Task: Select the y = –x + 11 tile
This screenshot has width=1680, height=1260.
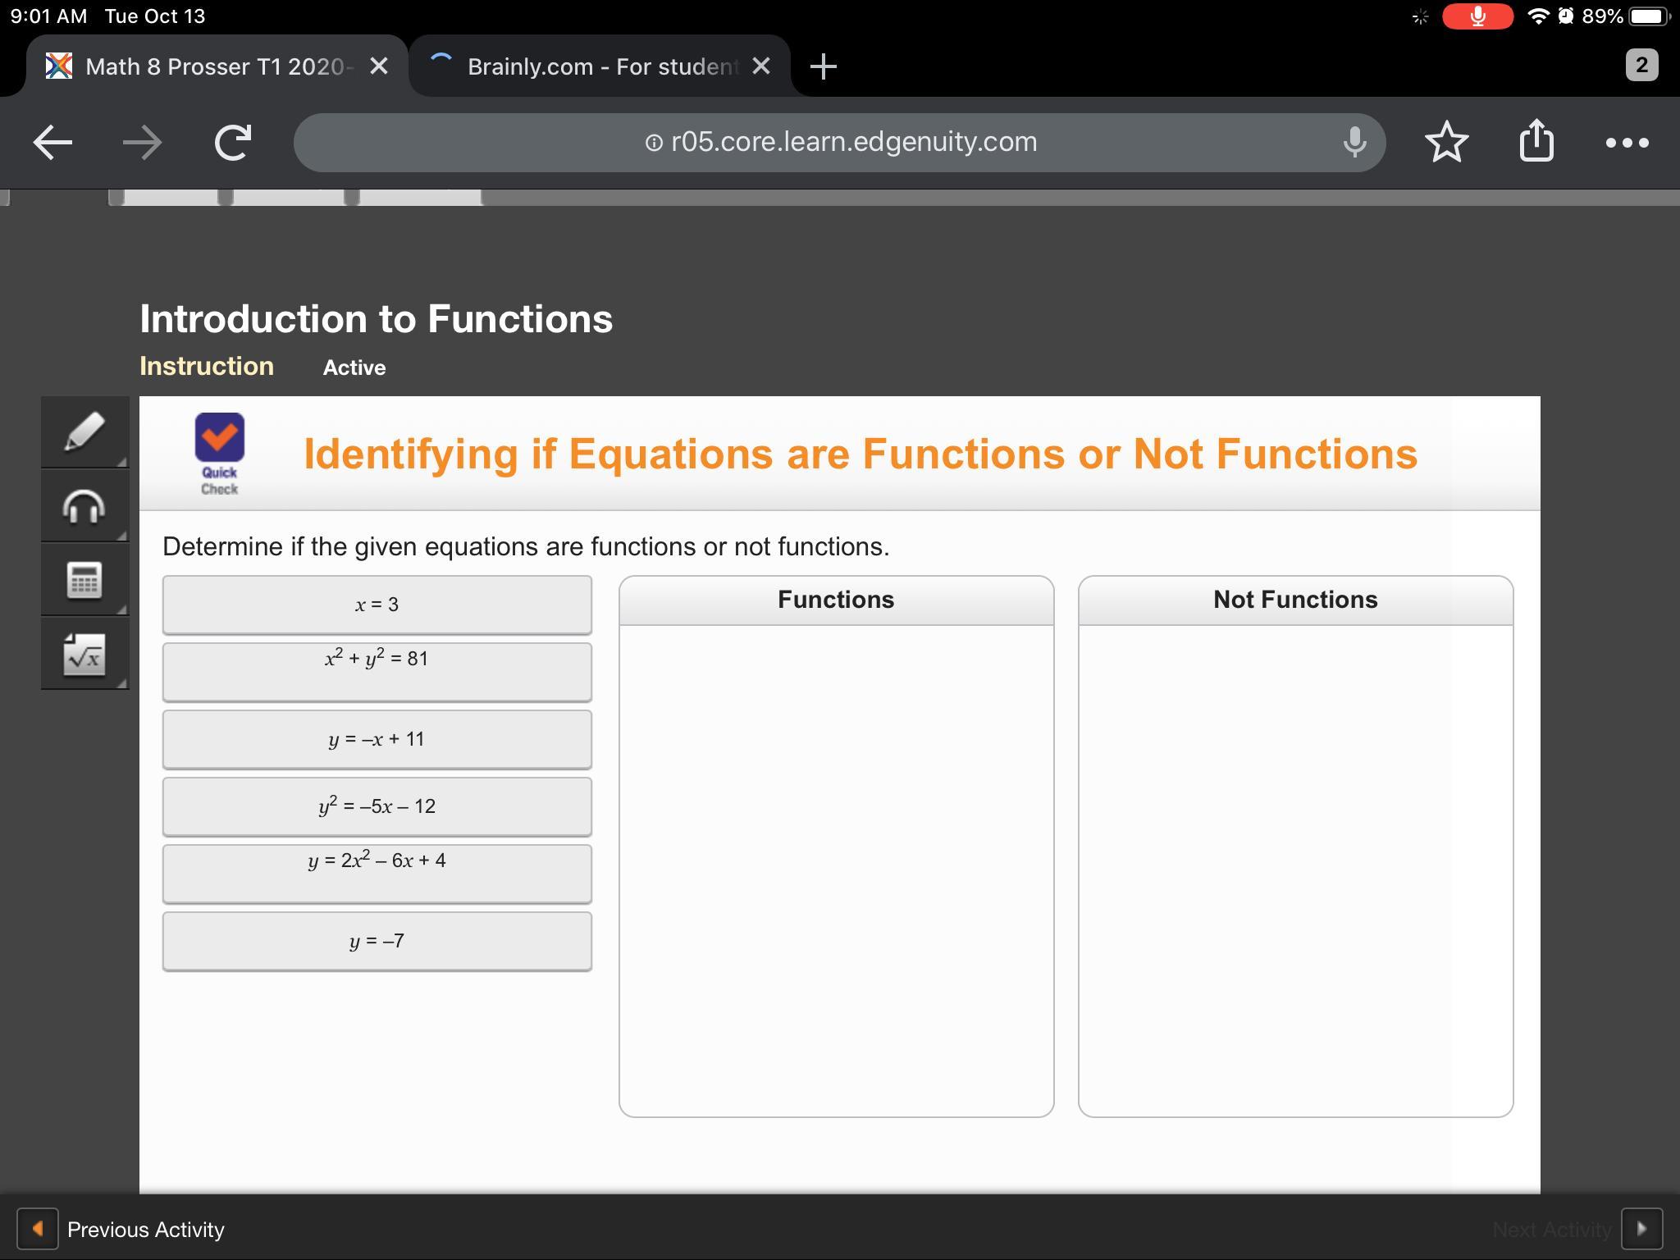Action: tap(377, 739)
